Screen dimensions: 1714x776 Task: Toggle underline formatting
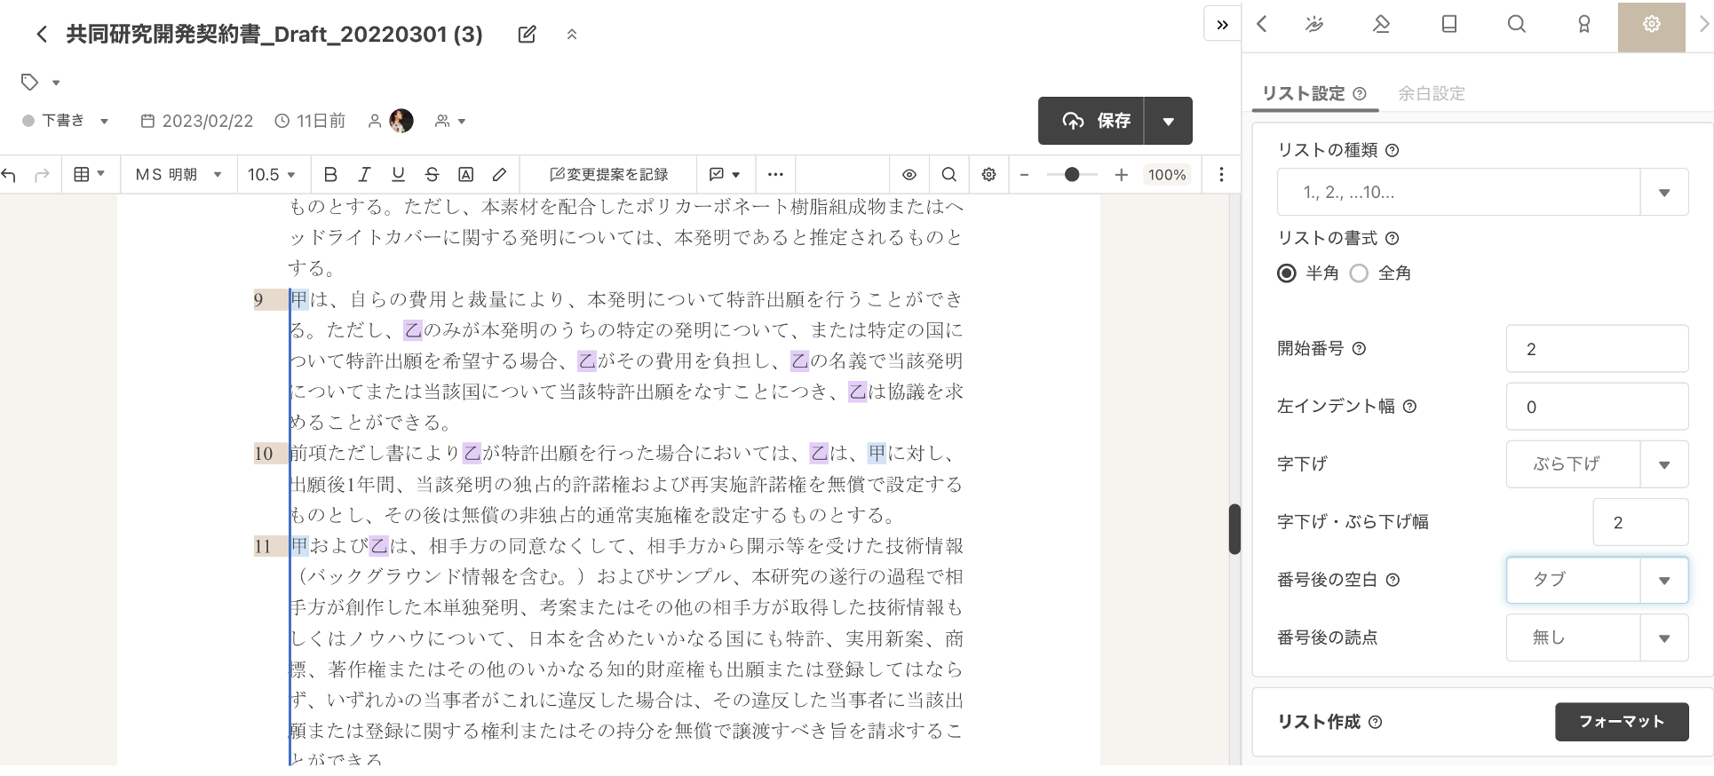398,175
